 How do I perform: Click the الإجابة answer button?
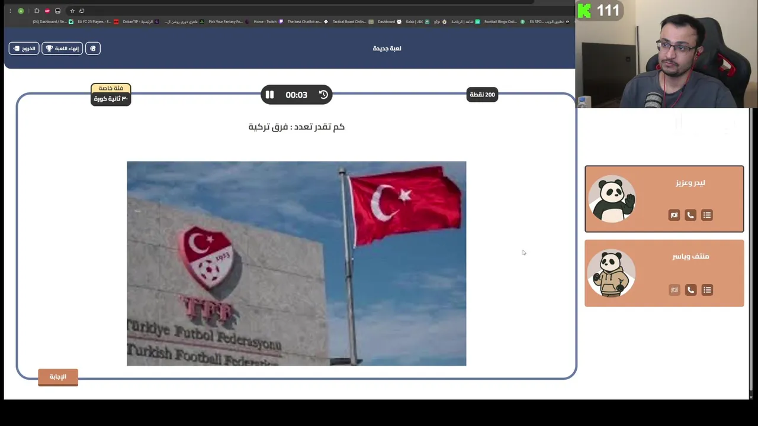pos(58,377)
